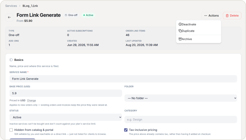This screenshot has width=246, height=140.
Task: Click into the Service Name field
Action: point(123,79)
